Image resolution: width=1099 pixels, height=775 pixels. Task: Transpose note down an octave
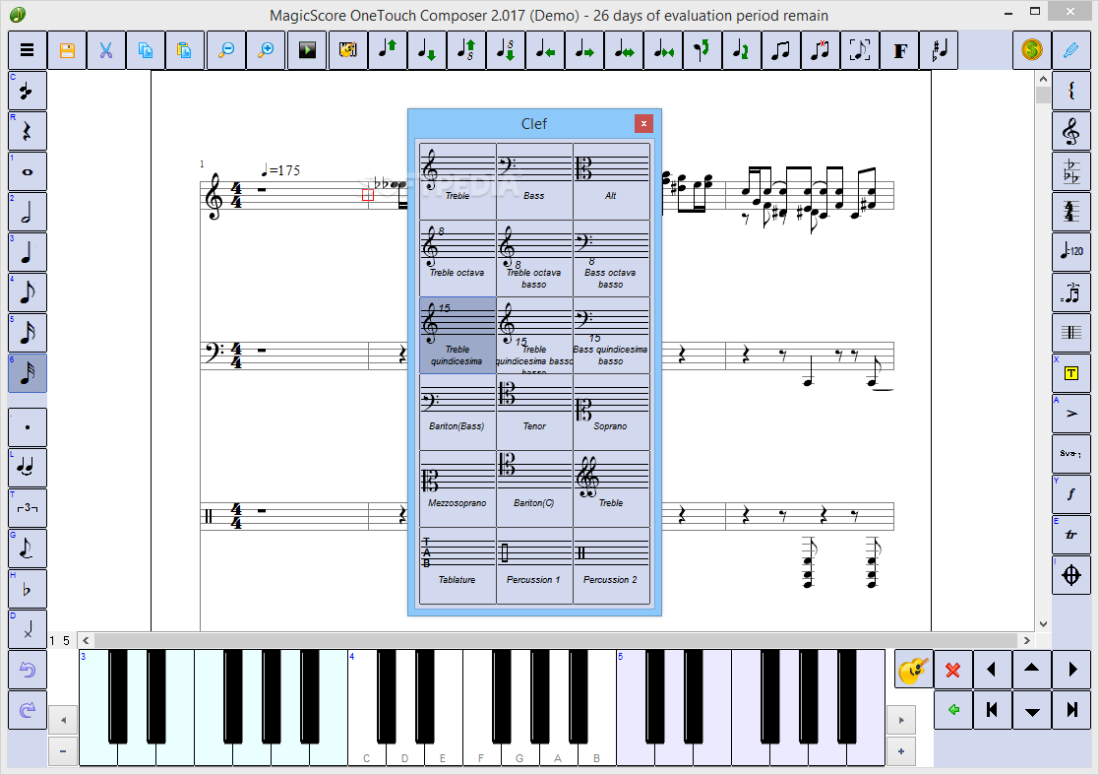(506, 50)
